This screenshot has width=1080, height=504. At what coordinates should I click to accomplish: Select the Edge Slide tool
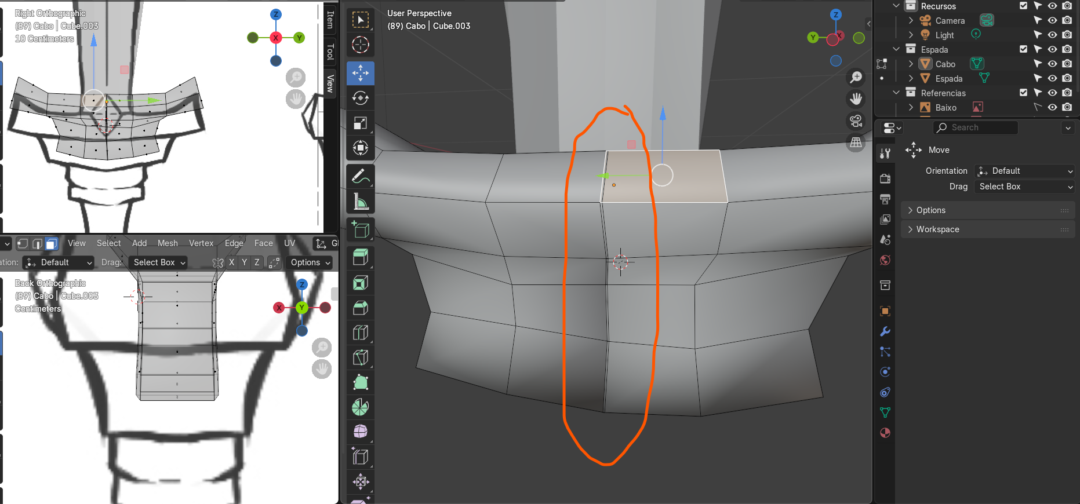[x=361, y=457]
